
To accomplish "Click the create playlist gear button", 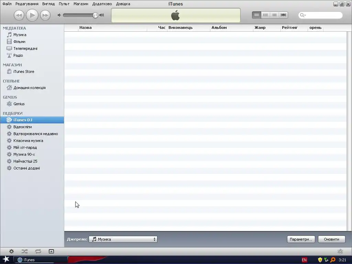I will [11, 251].
